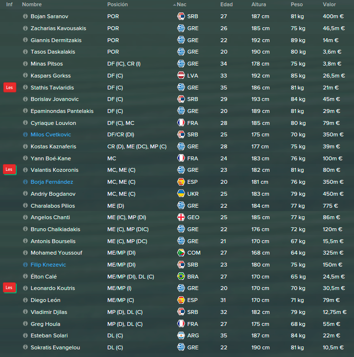Click Altura column header
354x357 pixels.
(259, 5)
